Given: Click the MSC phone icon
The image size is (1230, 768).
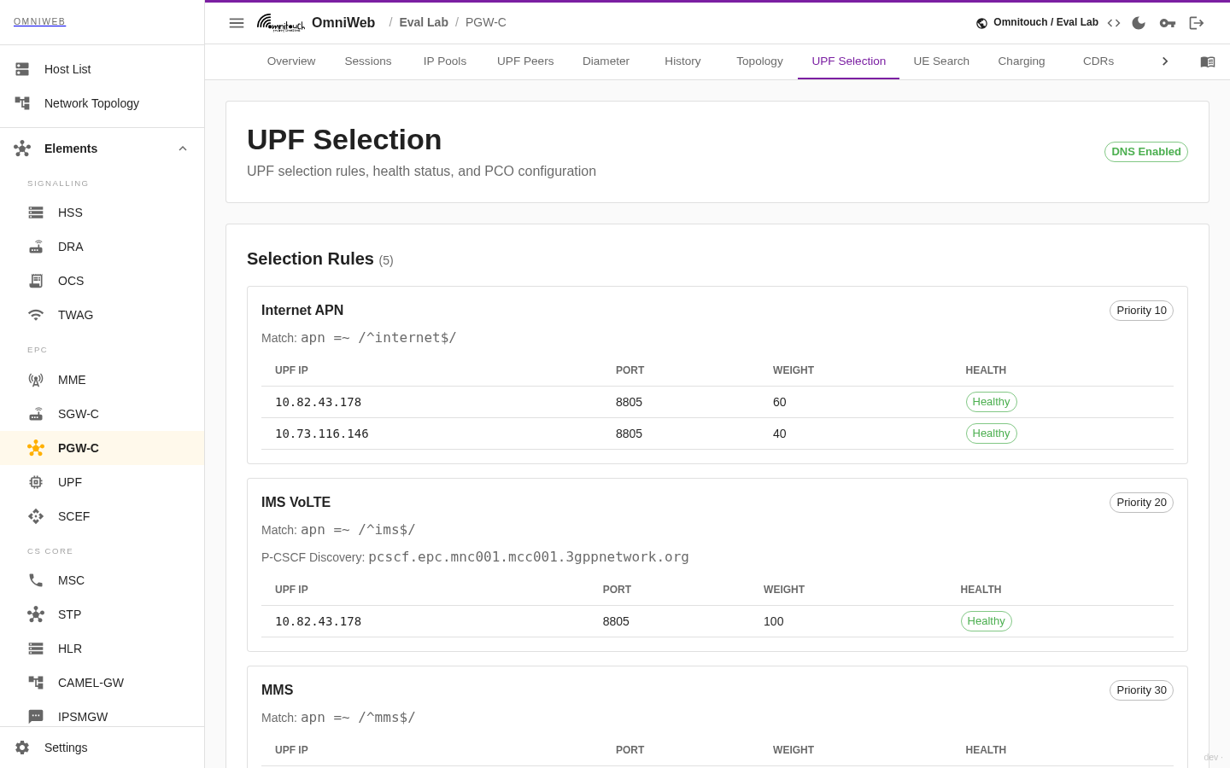Looking at the screenshot, I should (x=36, y=580).
